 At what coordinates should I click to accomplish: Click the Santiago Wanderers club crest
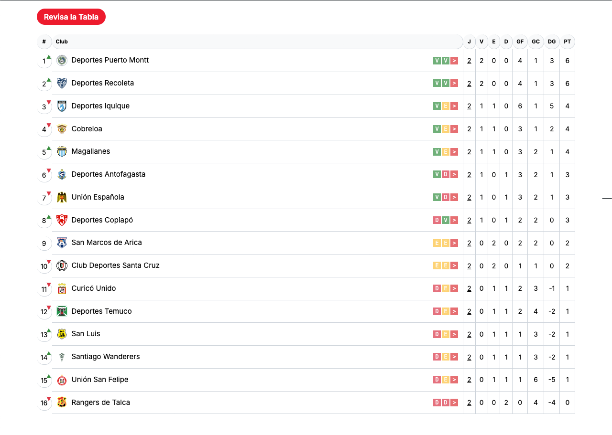coord(62,357)
